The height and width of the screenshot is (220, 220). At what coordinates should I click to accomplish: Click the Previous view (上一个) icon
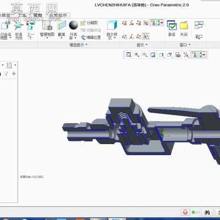pyautogui.click(x=31, y=25)
